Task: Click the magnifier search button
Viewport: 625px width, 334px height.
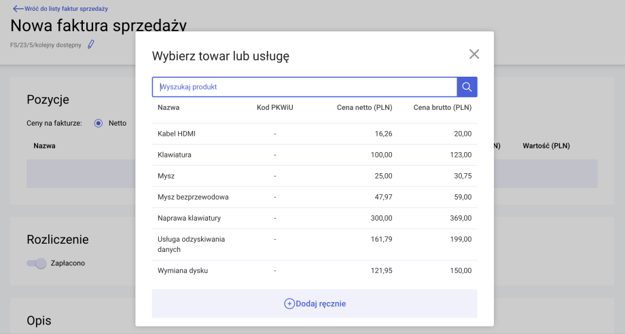Action: tap(467, 87)
